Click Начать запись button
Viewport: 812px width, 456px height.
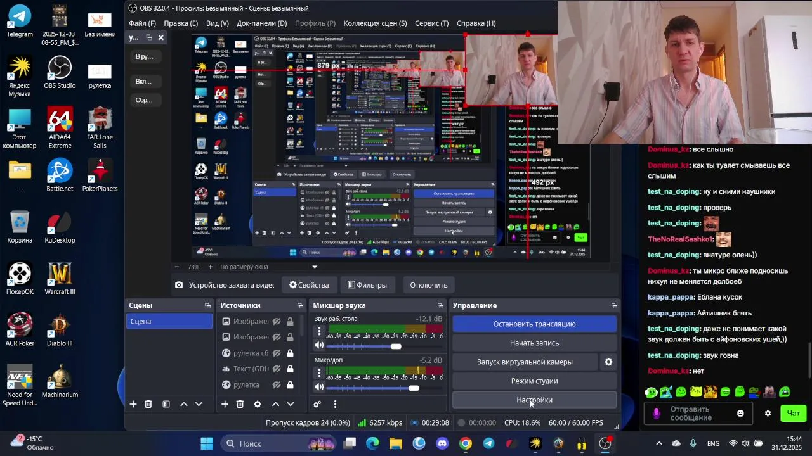(534, 343)
